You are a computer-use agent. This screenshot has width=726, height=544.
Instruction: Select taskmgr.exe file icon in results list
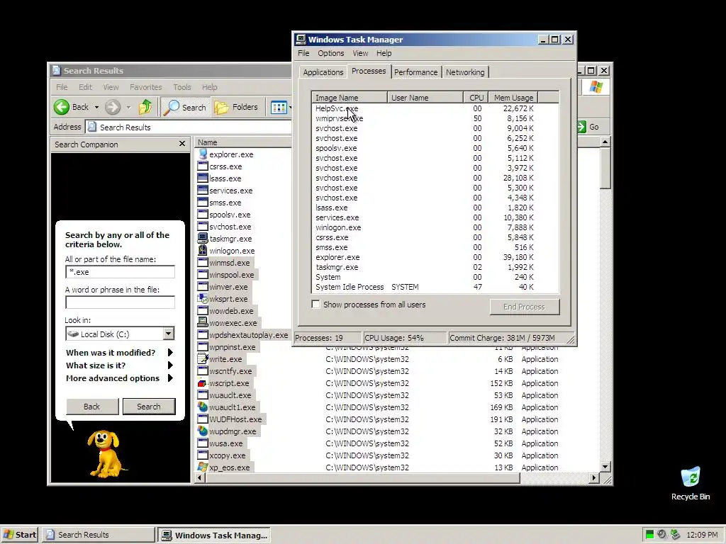tap(202, 238)
